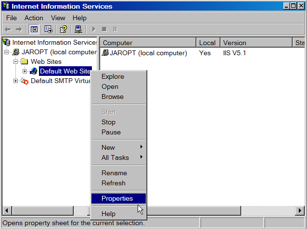Click the Web Sites folder icon
Viewport: 307px width, 229px height.
(25, 61)
